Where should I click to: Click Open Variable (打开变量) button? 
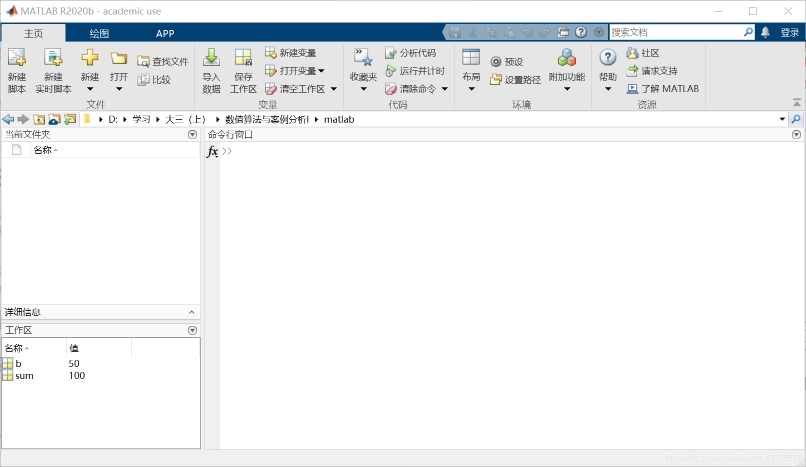coord(290,71)
